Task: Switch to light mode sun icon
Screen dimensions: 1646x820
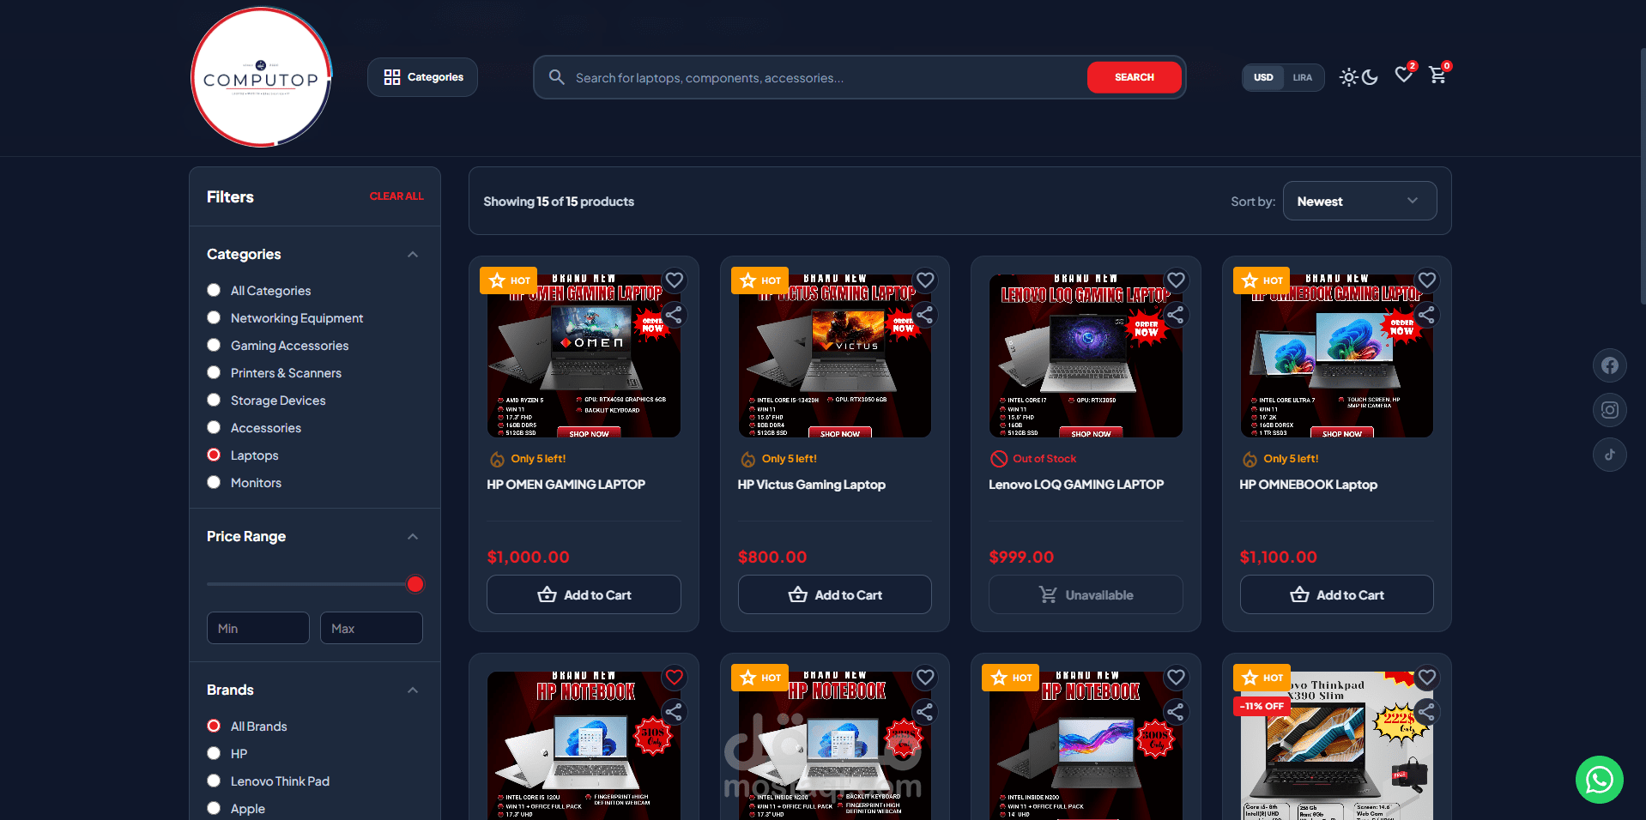Action: coord(1349,77)
